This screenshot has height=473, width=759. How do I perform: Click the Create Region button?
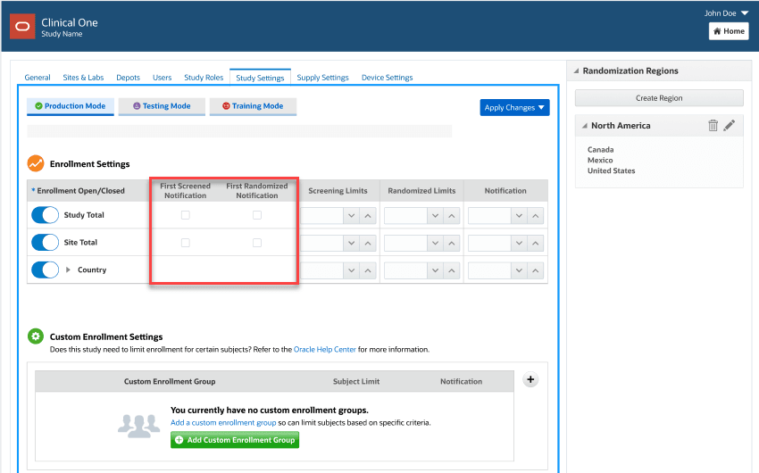659,98
